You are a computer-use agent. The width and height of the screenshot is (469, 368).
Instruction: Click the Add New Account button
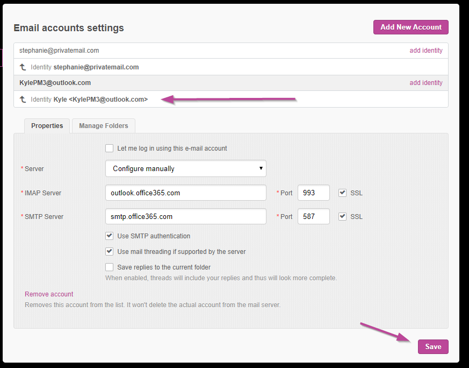click(x=410, y=27)
